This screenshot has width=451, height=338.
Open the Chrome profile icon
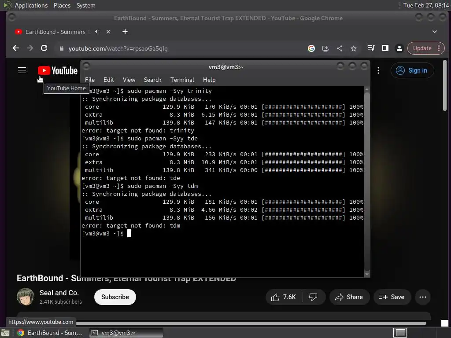[x=399, y=48]
